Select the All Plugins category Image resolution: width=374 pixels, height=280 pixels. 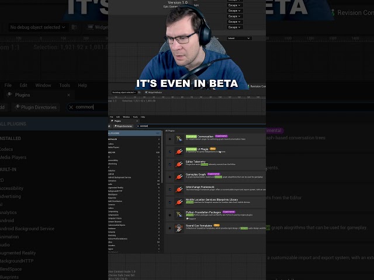coord(134,133)
